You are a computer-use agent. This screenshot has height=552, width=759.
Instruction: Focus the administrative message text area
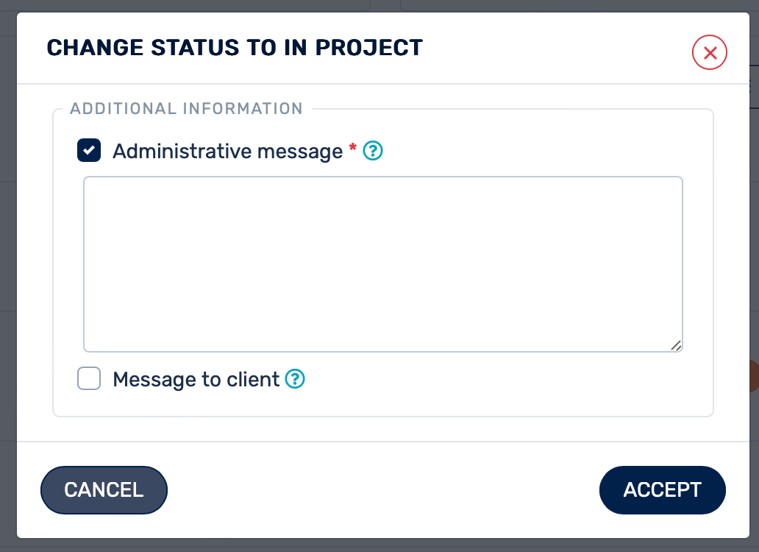click(x=382, y=263)
